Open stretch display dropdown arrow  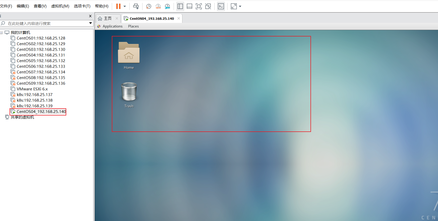pos(240,6)
